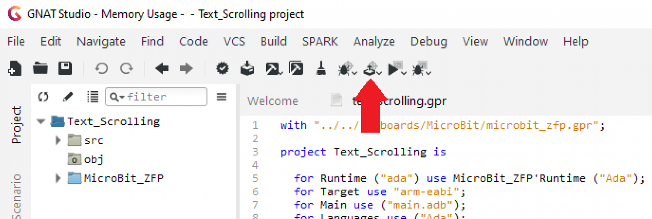
Task: Clean the project with the broom icon
Action: 321,68
